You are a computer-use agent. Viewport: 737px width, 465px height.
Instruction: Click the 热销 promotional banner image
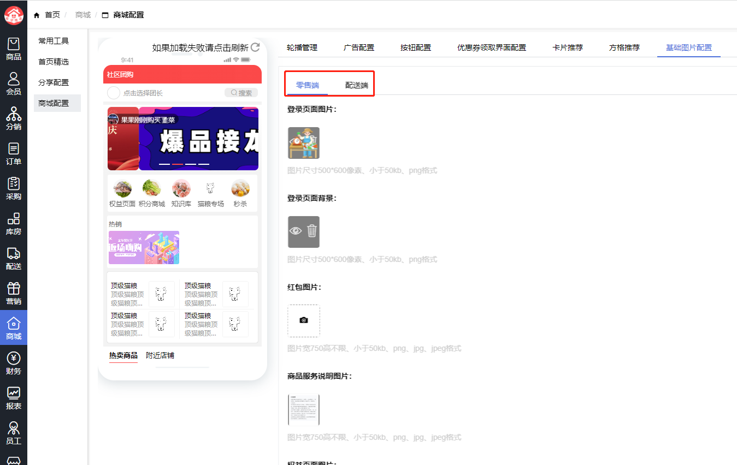(144, 247)
